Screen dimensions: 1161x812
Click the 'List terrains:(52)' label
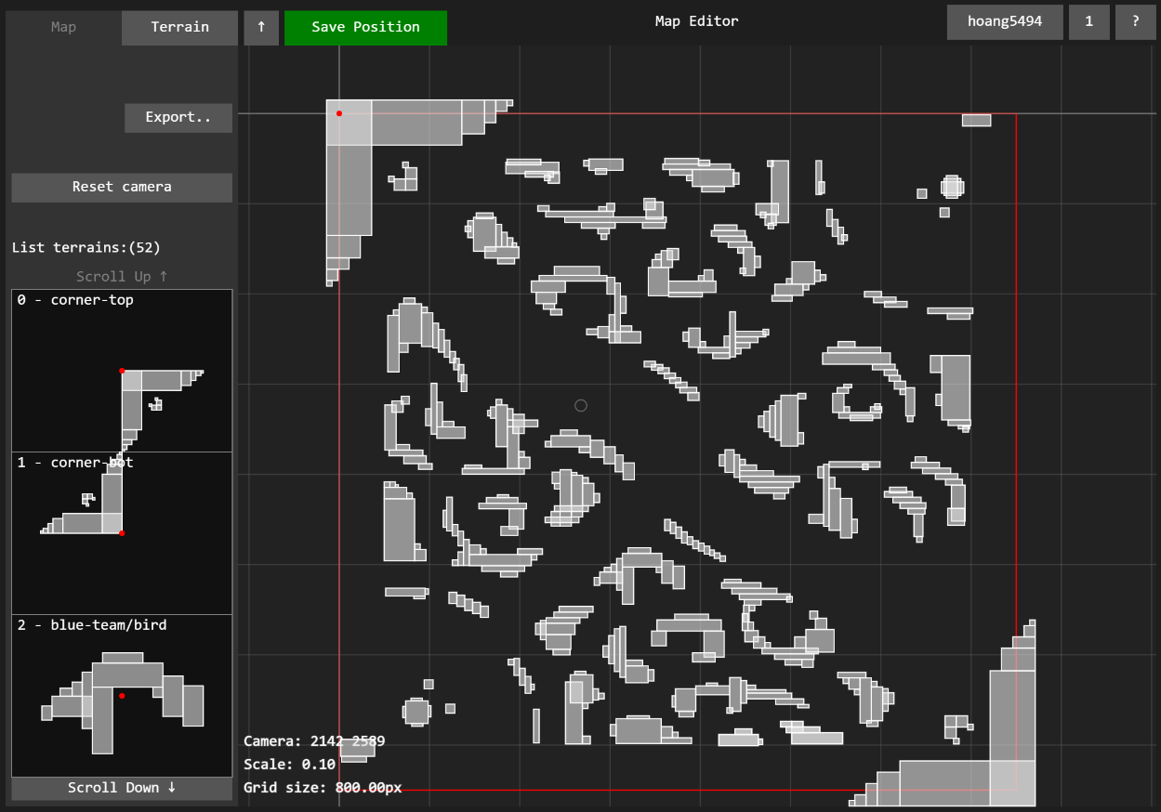point(86,247)
